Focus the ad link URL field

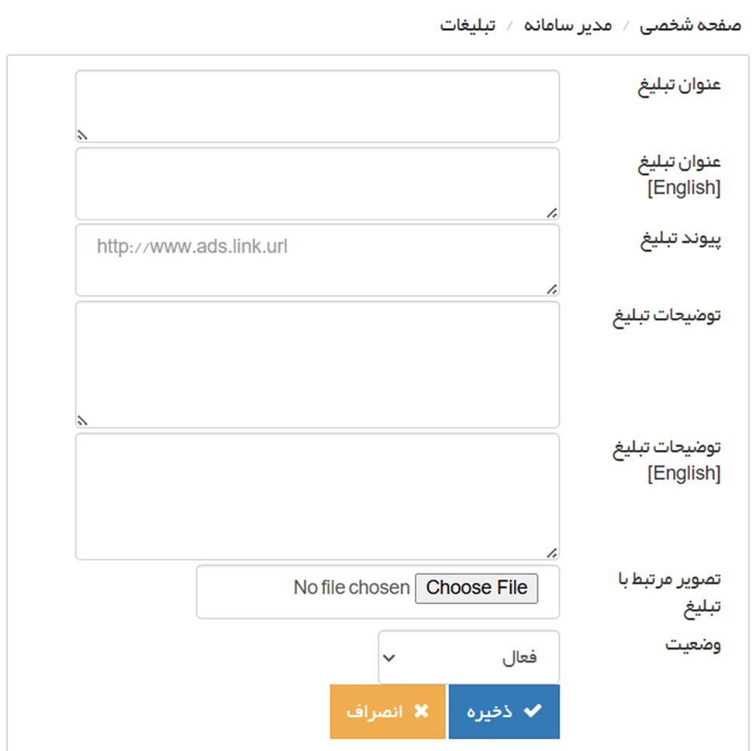tap(317, 260)
